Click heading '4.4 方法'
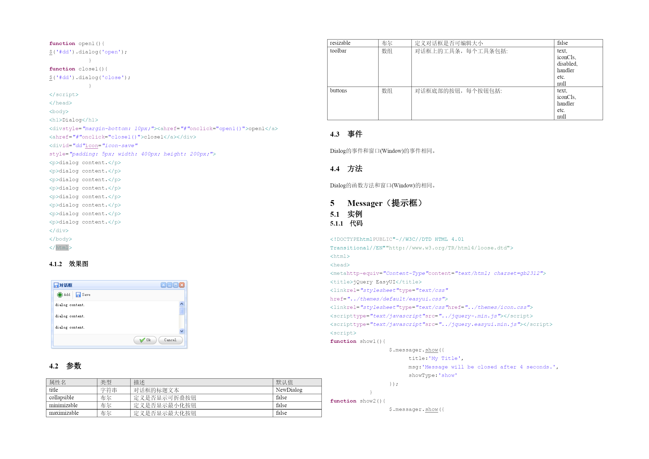Image resolution: width=649 pixels, height=459 pixels. (x=346, y=169)
